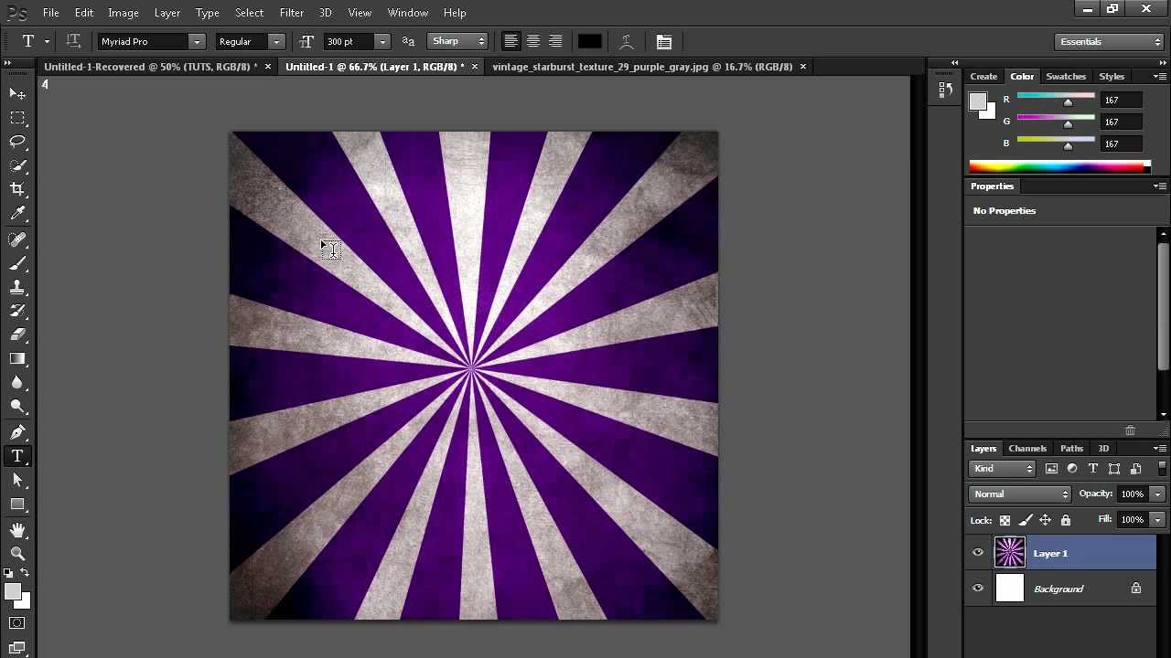Open the Opacity slider dropdown arrow
The width and height of the screenshot is (1171, 658).
(1157, 493)
